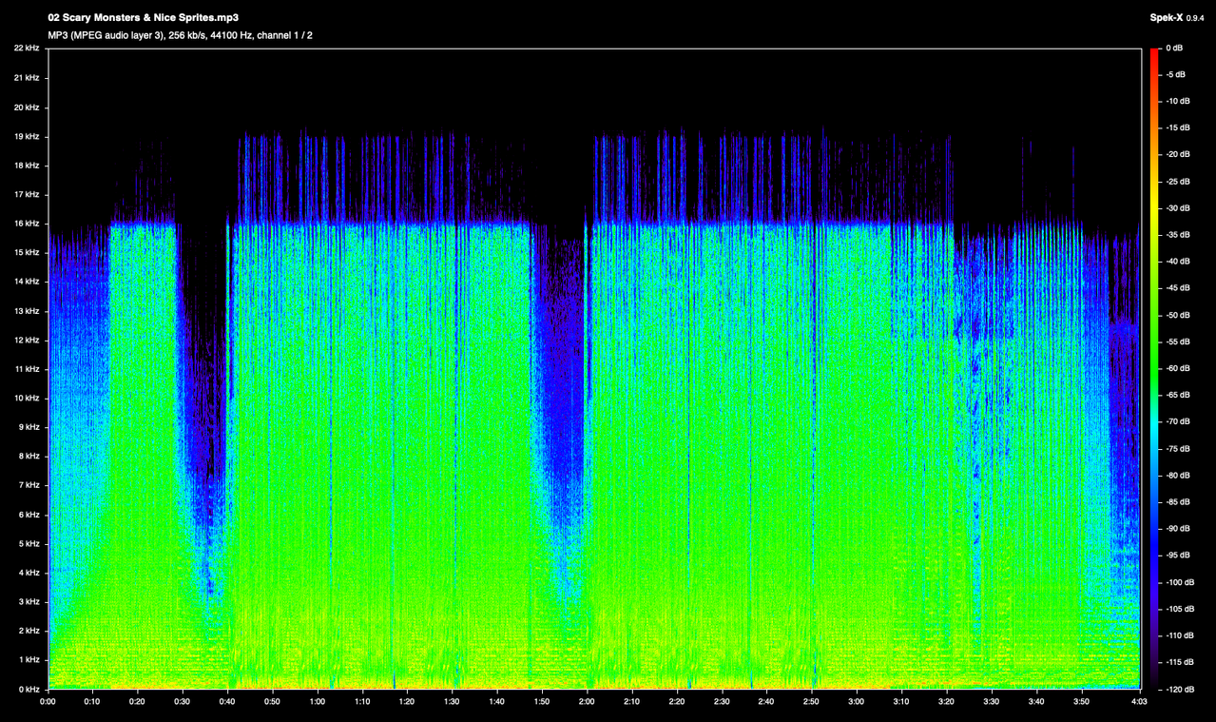This screenshot has width=1216, height=722.
Task: Click the 1:30 time axis label
Action: coord(452,702)
